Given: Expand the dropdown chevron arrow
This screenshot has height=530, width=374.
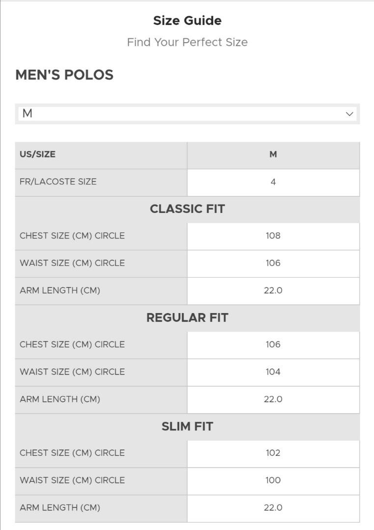Looking at the screenshot, I should pyautogui.click(x=349, y=113).
